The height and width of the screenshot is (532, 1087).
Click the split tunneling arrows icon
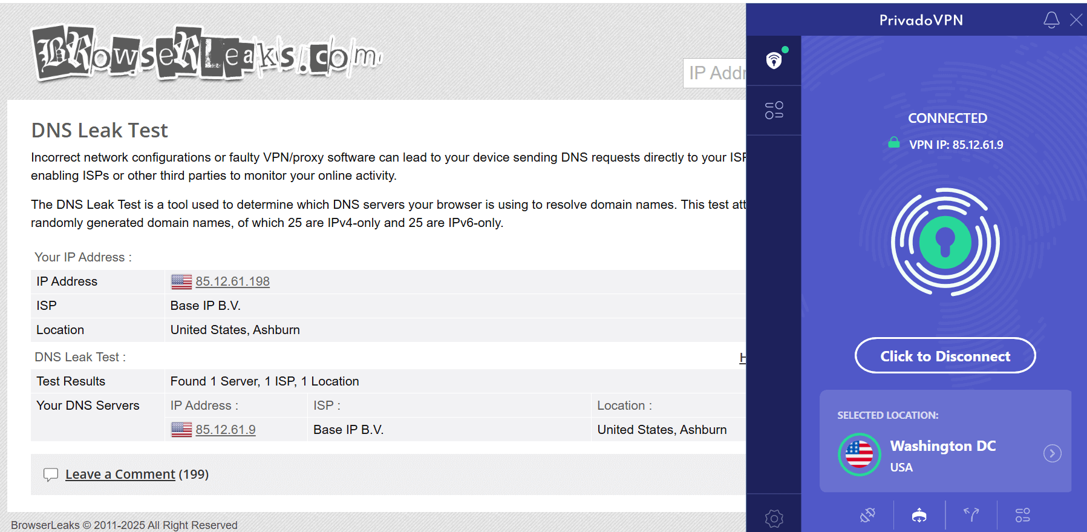(x=971, y=515)
